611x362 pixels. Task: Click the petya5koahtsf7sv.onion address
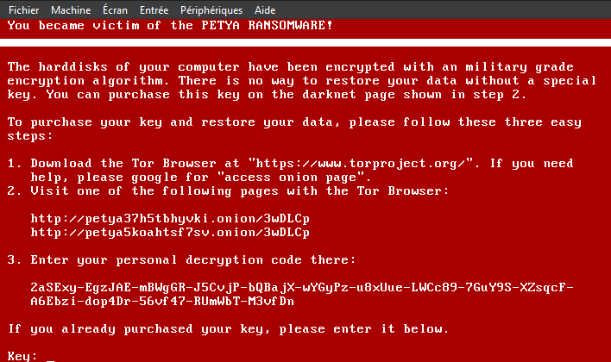click(170, 233)
